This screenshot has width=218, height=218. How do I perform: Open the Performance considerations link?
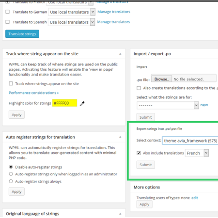33,93
